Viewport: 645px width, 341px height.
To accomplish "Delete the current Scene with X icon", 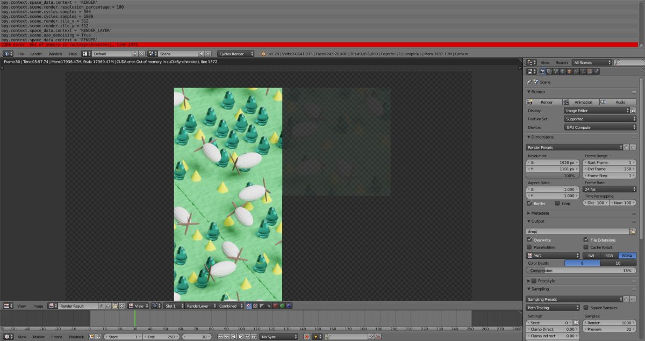I will pyautogui.click(x=208, y=54).
